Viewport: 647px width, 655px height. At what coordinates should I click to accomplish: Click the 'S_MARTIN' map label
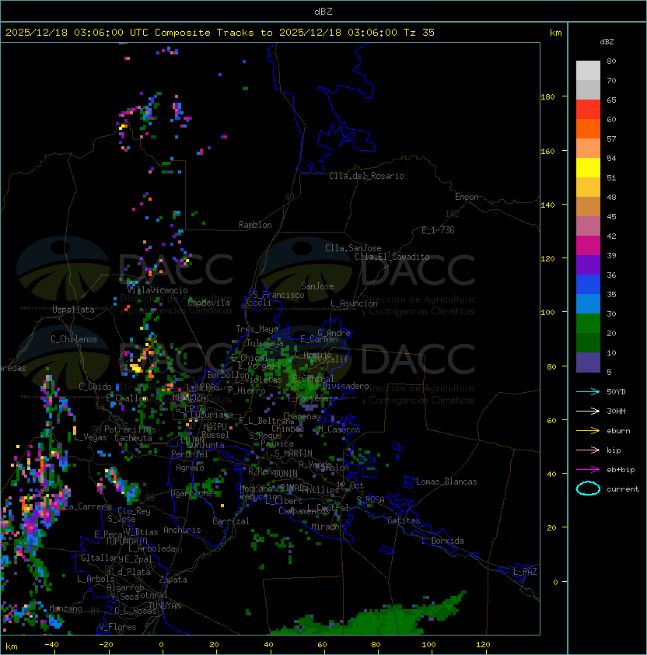point(293,454)
